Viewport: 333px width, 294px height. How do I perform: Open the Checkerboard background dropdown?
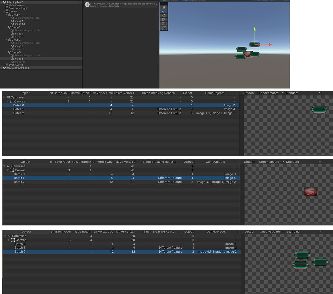(271, 93)
